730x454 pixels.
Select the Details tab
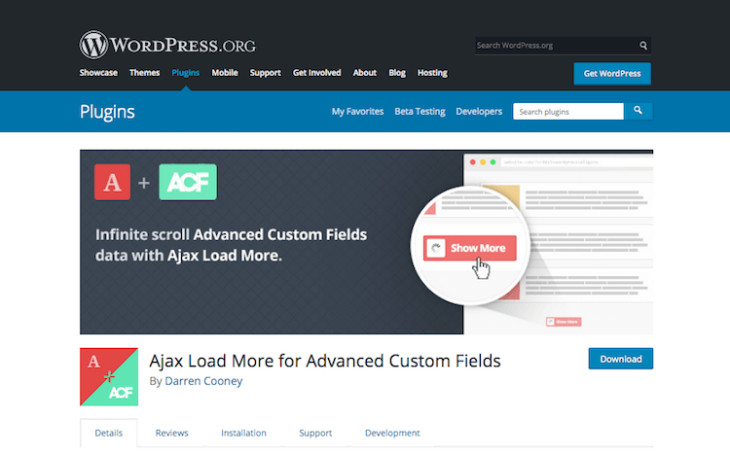point(108,433)
